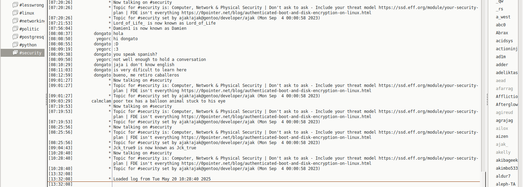Screen dimensions: 523x187
Task: Select user acidsys in the user list
Action: [504, 41]
